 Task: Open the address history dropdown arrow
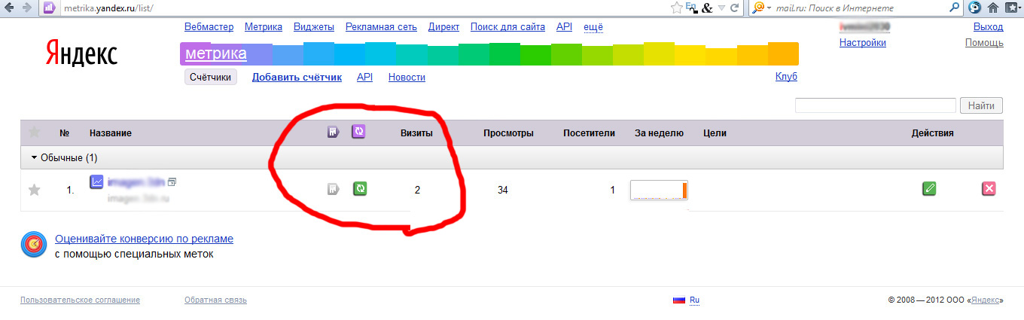pos(722,8)
